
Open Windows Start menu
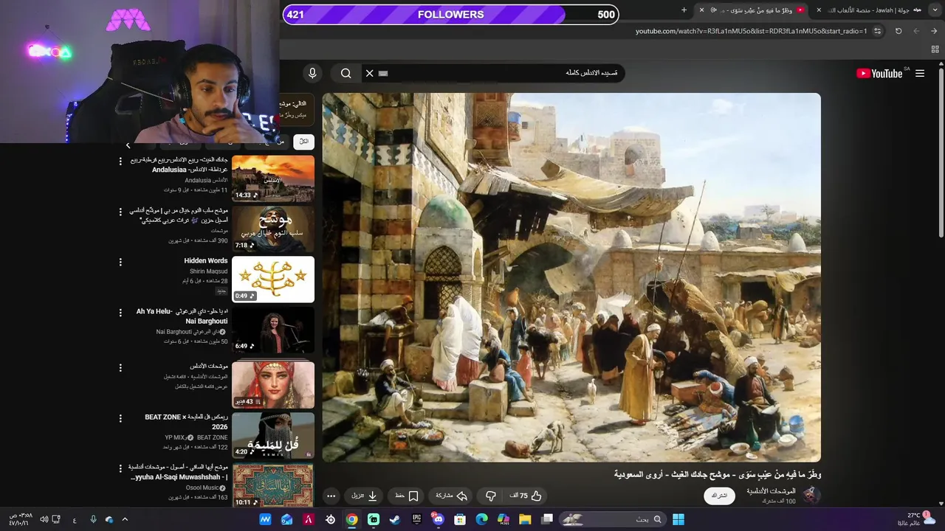(x=678, y=519)
